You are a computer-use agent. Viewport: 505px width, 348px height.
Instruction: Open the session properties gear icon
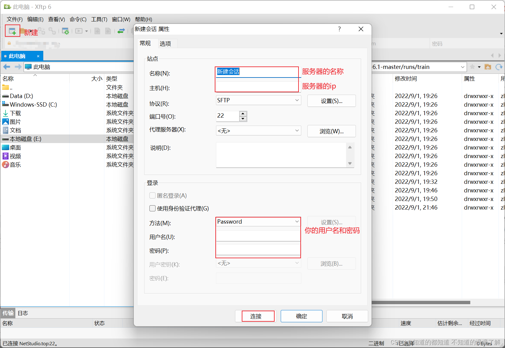coord(65,31)
